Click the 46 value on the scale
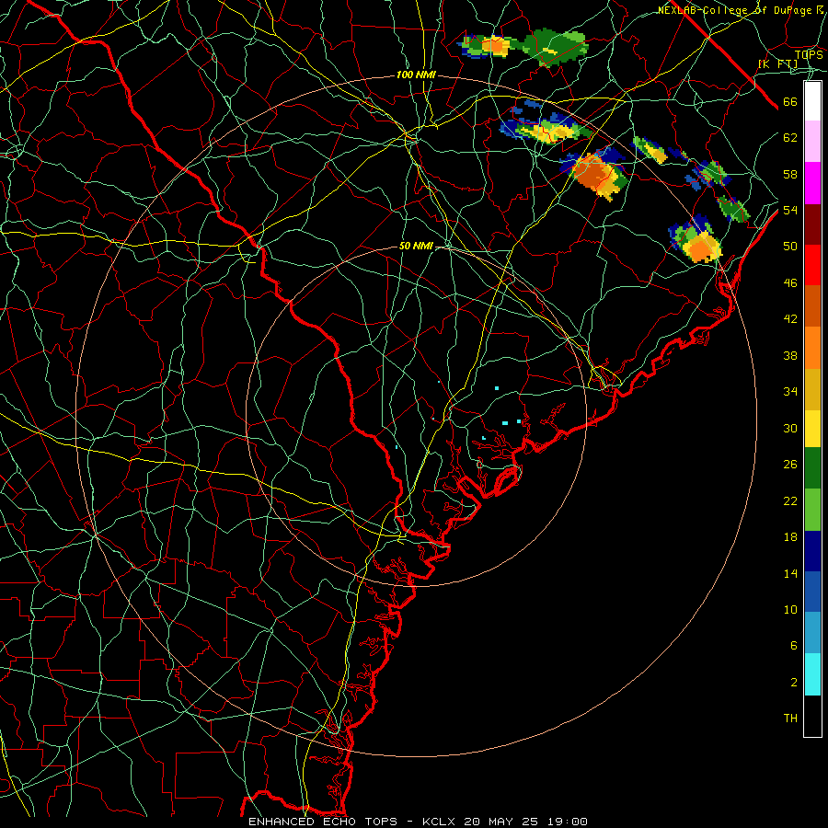828x828 pixels. click(790, 283)
